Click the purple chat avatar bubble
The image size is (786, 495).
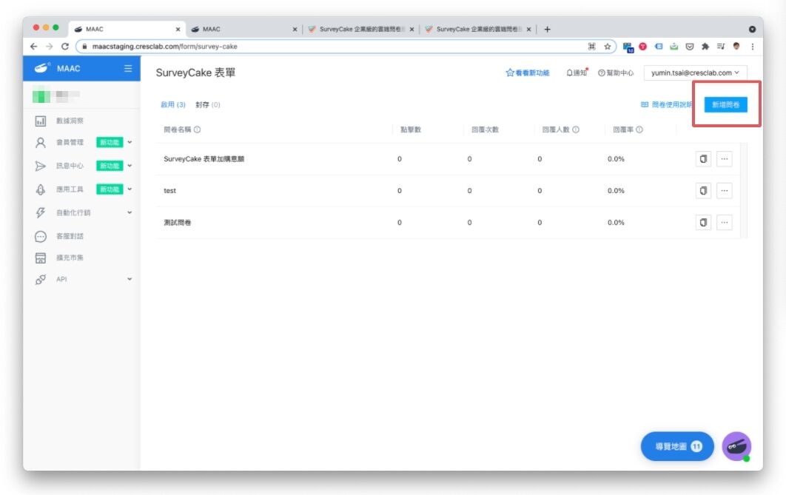(x=736, y=446)
